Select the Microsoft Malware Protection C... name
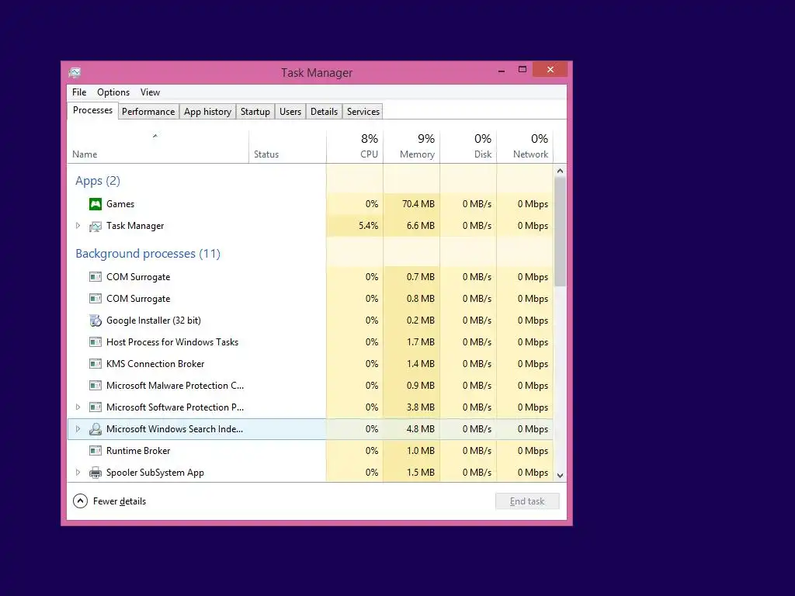Viewport: 795px width, 596px height. 175,386
